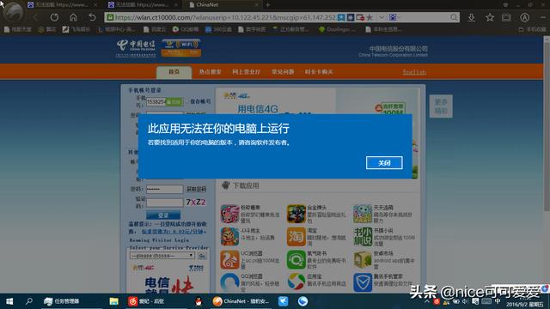550x309 pixels.
Task: Click the password field next to 获取密码
Action: point(164,189)
